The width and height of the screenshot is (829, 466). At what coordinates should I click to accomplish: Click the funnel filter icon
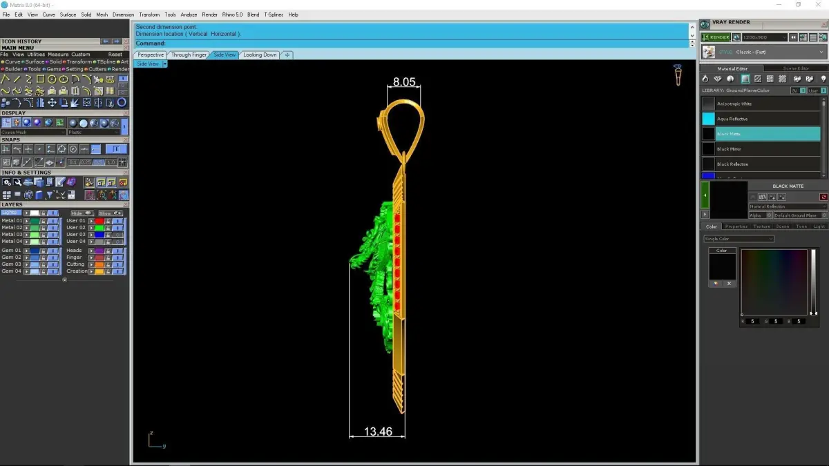[50, 195]
